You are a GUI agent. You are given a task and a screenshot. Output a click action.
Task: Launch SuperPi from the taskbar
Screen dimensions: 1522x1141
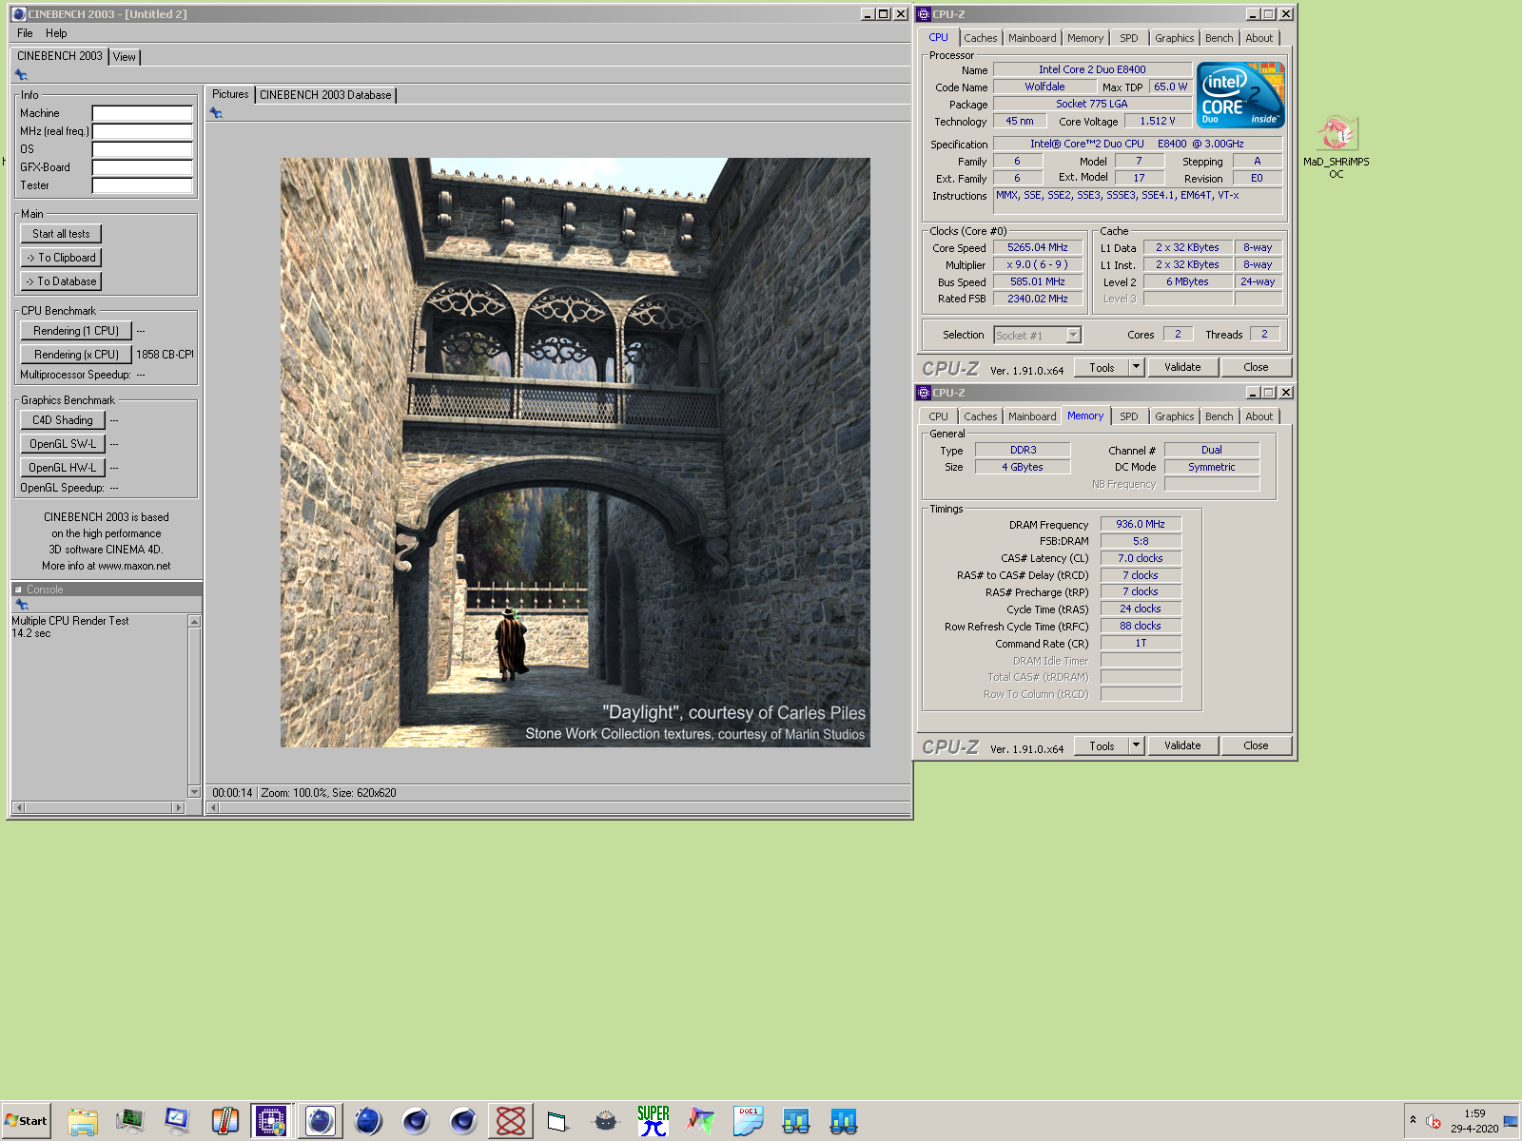[654, 1121]
